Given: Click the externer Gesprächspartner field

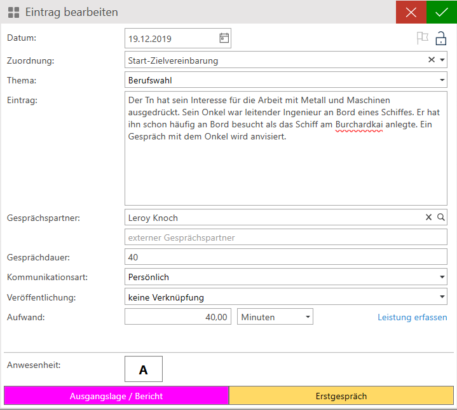Looking at the screenshot, I should pyautogui.click(x=286, y=237).
